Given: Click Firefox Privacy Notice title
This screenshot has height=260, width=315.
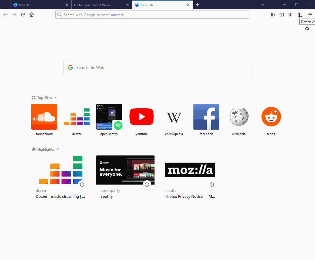Looking at the screenshot, I should (x=190, y=196).
